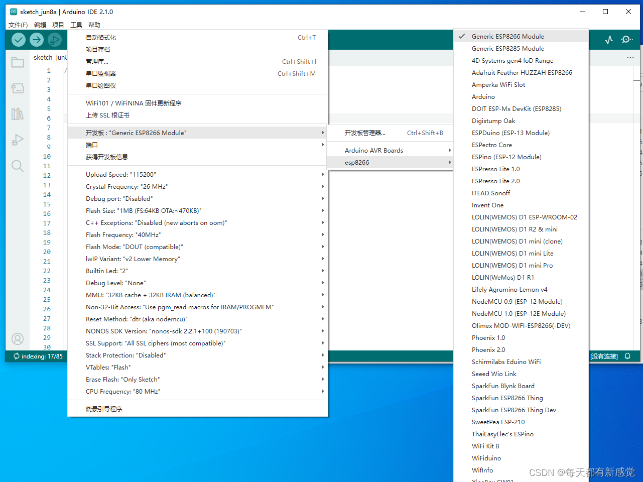The height and width of the screenshot is (482, 643).
Task: Click the 没有连接 status bar entry
Action: coord(604,356)
